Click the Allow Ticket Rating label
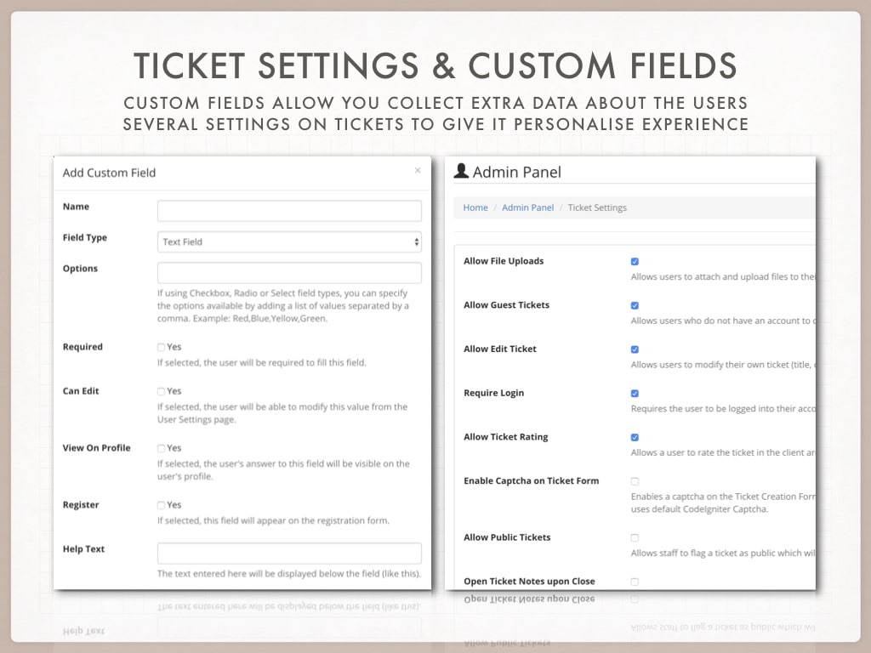This screenshot has width=871, height=653. coord(506,437)
